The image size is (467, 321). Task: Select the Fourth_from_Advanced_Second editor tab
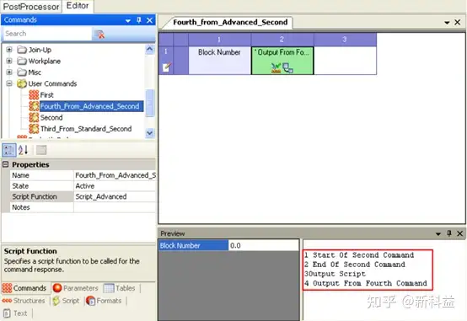[230, 23]
